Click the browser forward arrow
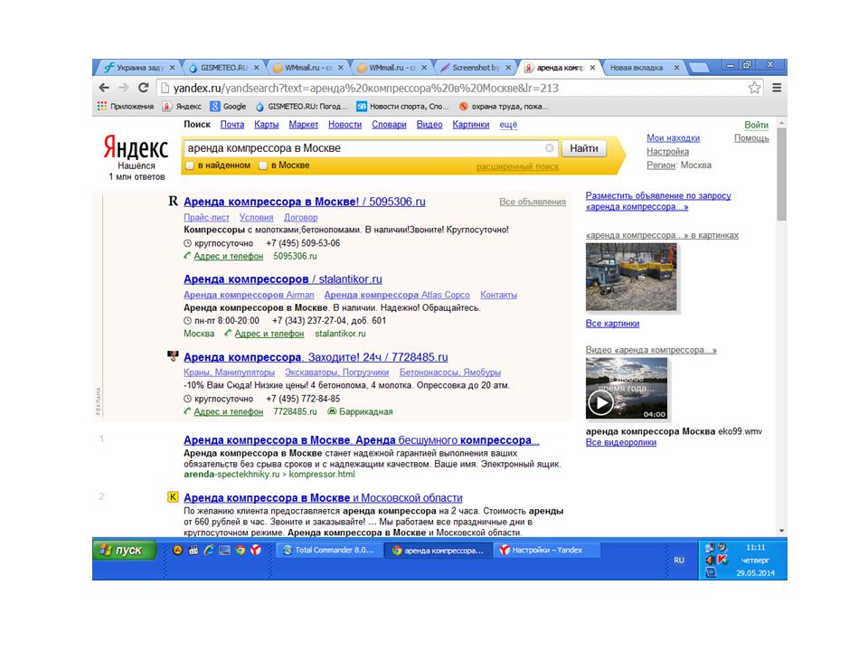 (x=124, y=88)
